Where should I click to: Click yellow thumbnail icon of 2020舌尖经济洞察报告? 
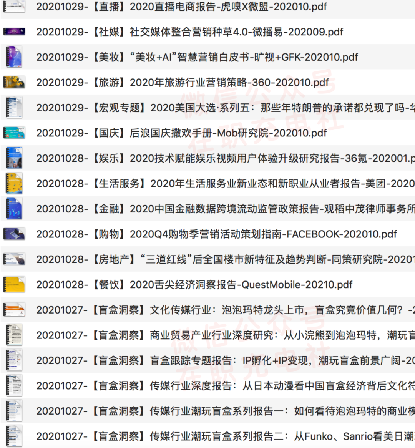(x=14, y=284)
